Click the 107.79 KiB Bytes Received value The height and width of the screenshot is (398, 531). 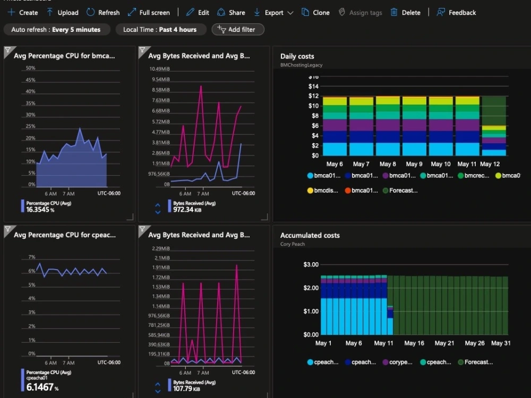[186, 389]
